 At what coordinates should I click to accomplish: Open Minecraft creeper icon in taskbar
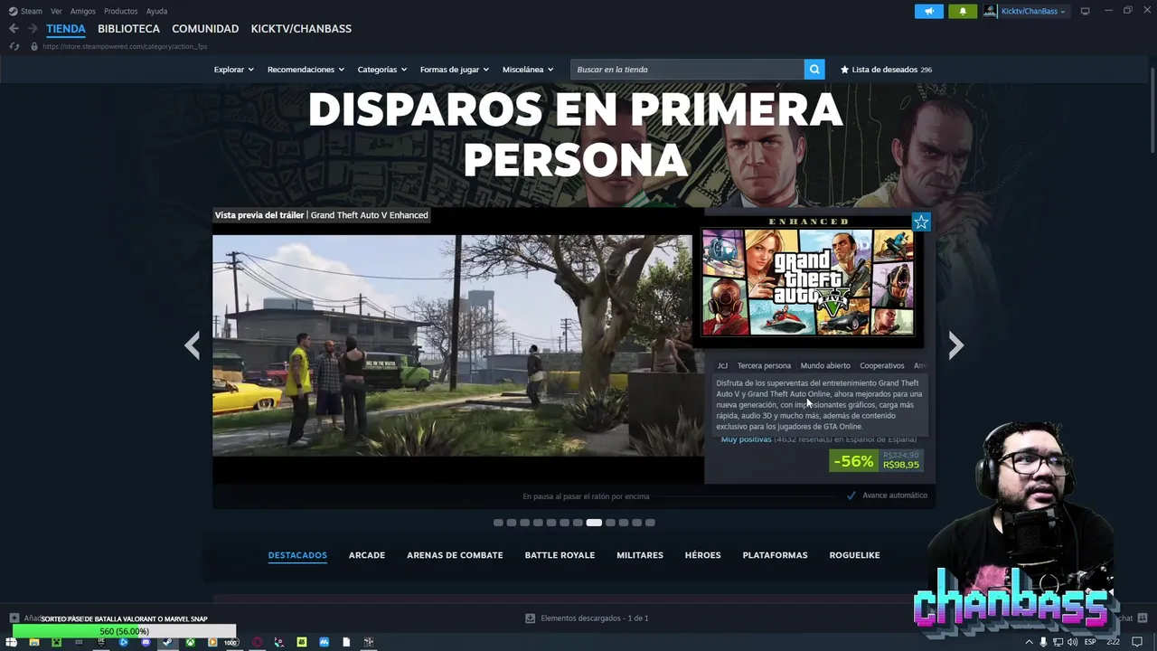[56, 642]
